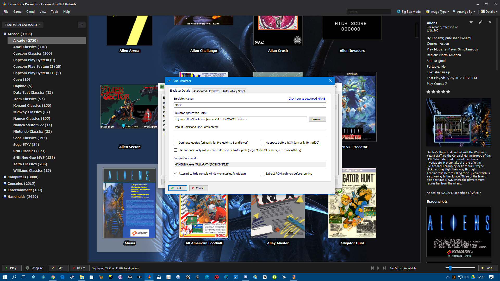The height and width of the screenshot is (281, 500).
Task: Click the Search box
Action: click(369, 12)
